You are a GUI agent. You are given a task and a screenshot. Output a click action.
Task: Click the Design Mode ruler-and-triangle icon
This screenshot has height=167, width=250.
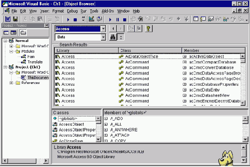pyautogui.click(x=92, y=19)
